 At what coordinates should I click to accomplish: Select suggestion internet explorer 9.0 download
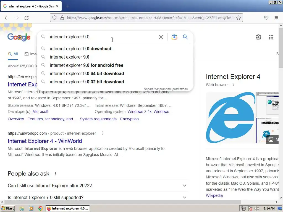pos(115,49)
